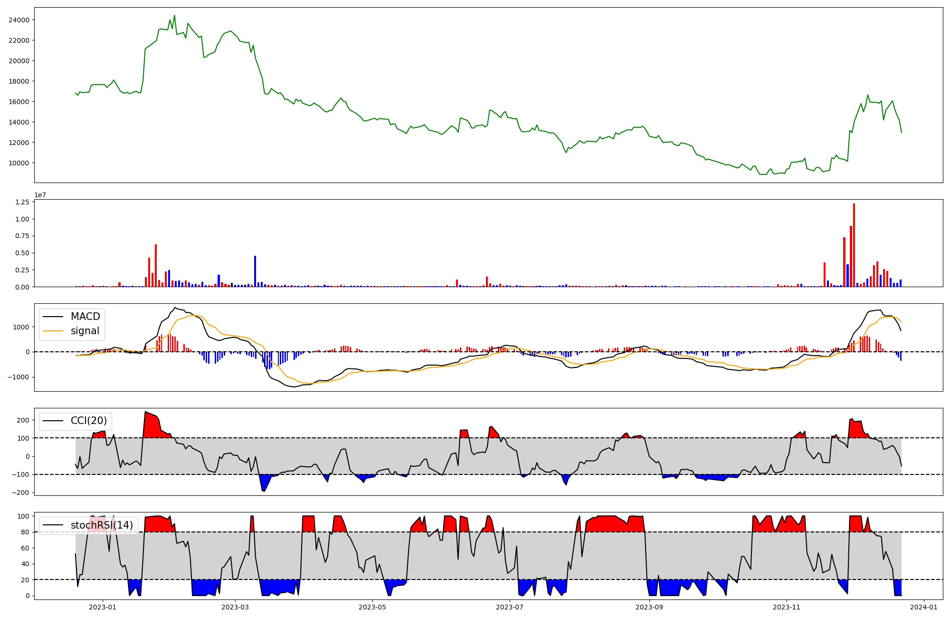Click the −1000 tick on MACD axis
The width and height of the screenshot is (950, 618).
click(19, 377)
